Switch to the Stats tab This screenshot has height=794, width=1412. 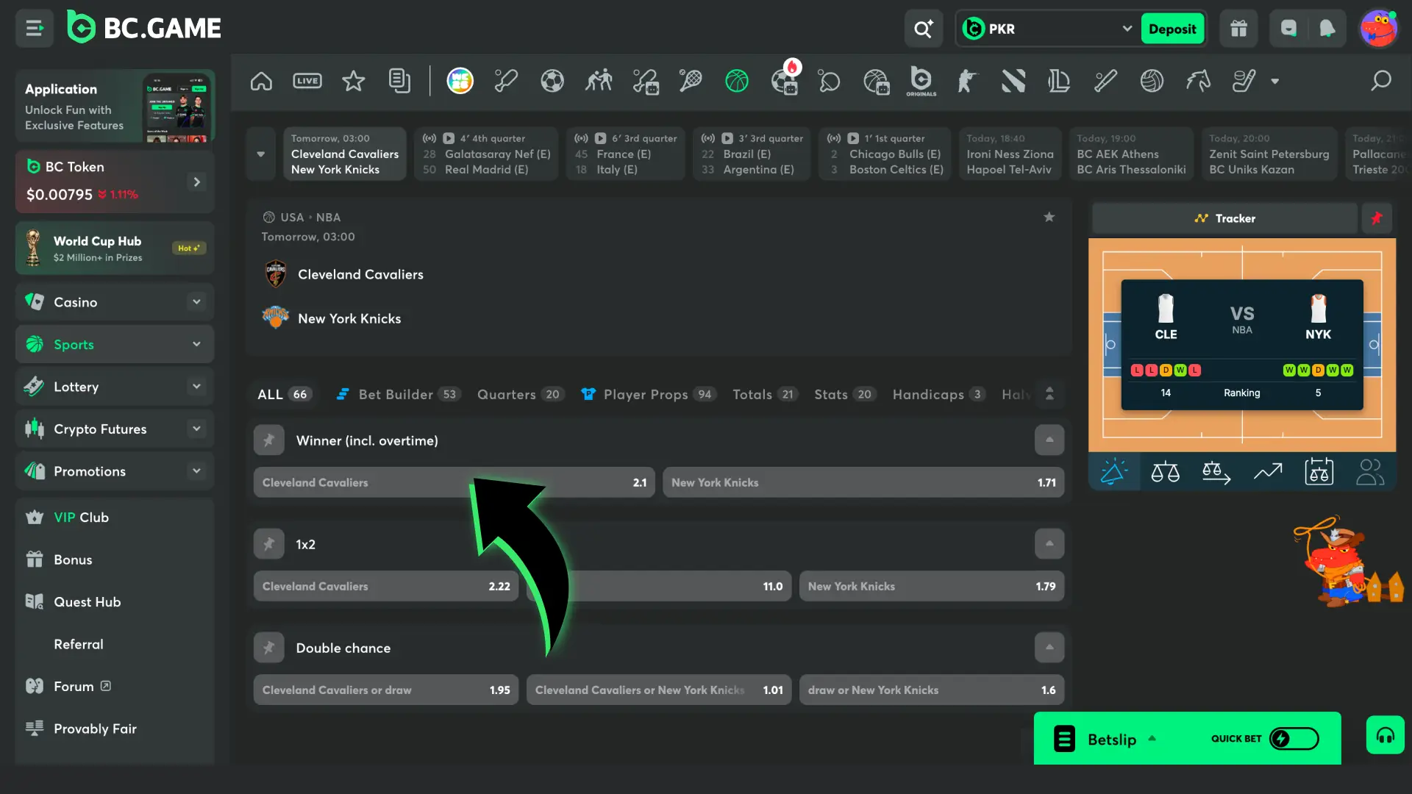(x=844, y=395)
